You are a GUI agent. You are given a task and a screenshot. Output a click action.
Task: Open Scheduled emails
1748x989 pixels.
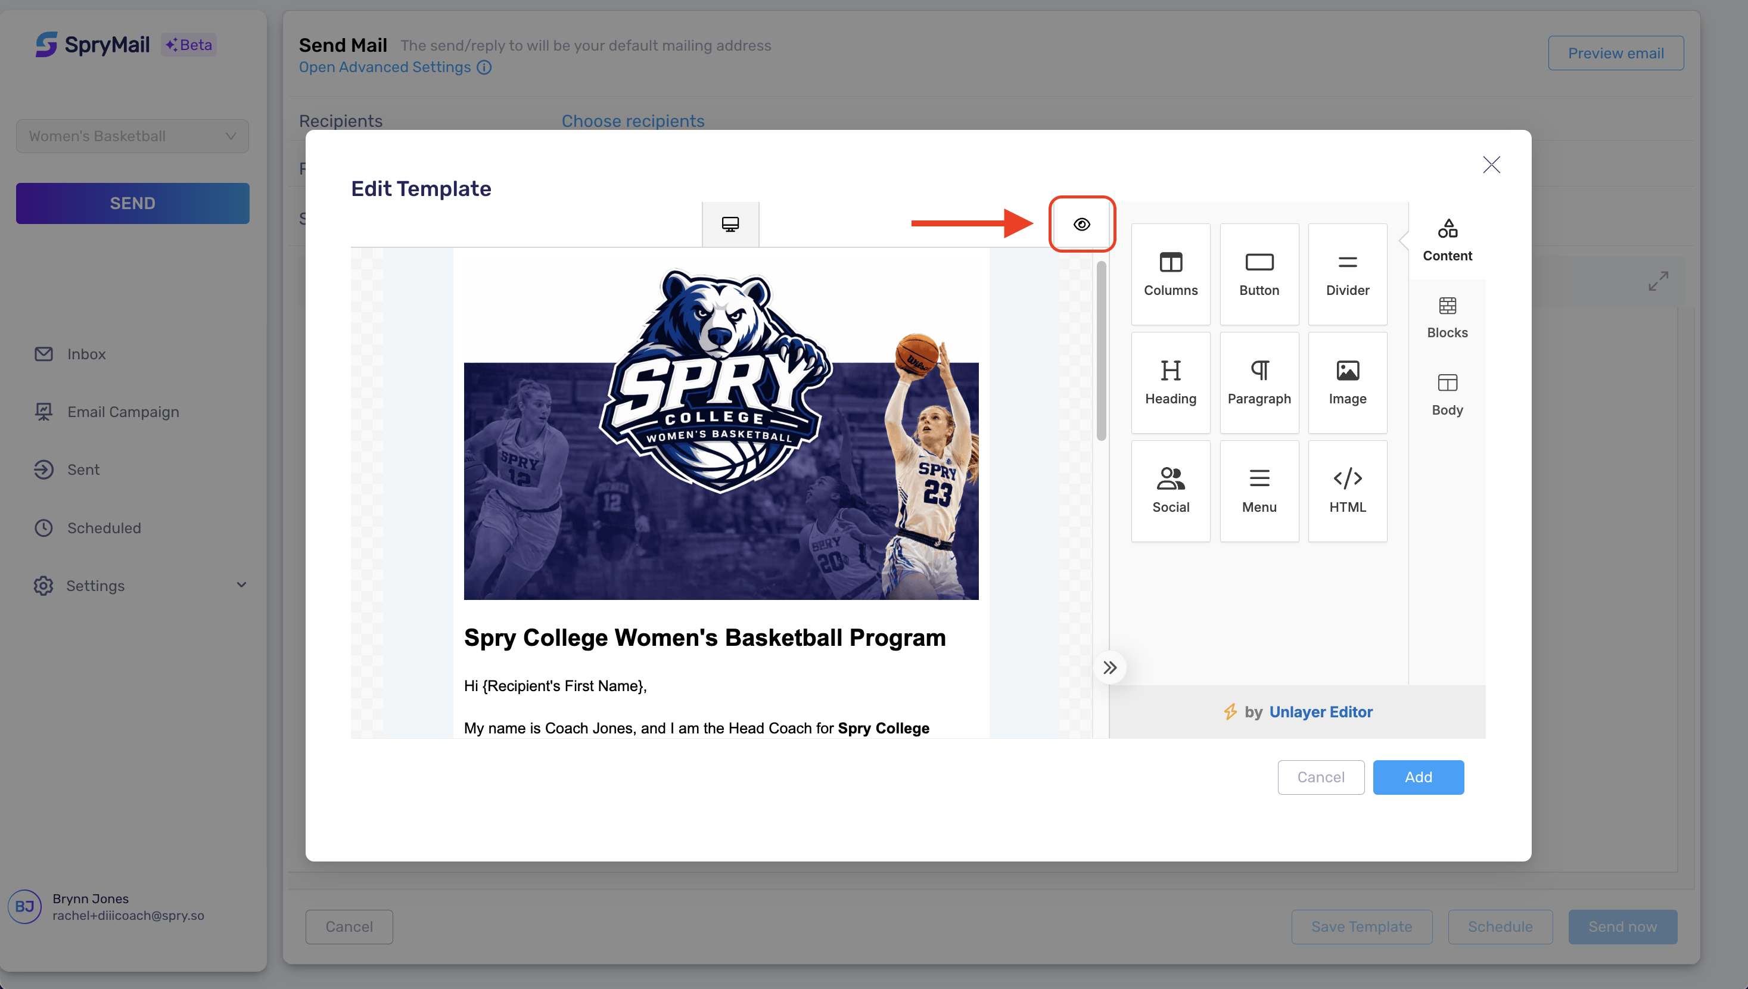[x=104, y=528]
